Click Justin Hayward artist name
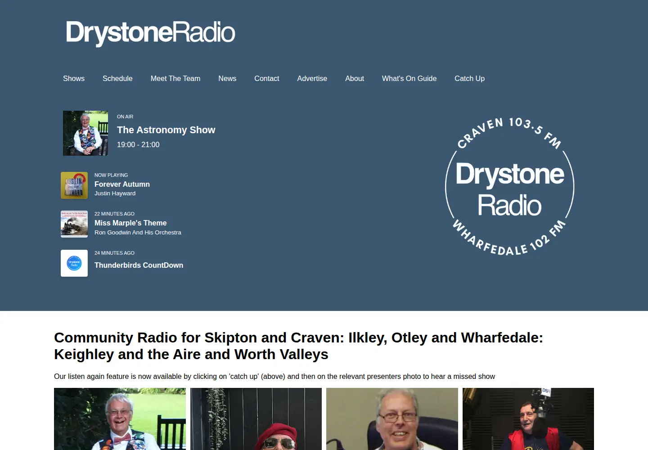This screenshot has width=648, height=450. pyautogui.click(x=115, y=193)
